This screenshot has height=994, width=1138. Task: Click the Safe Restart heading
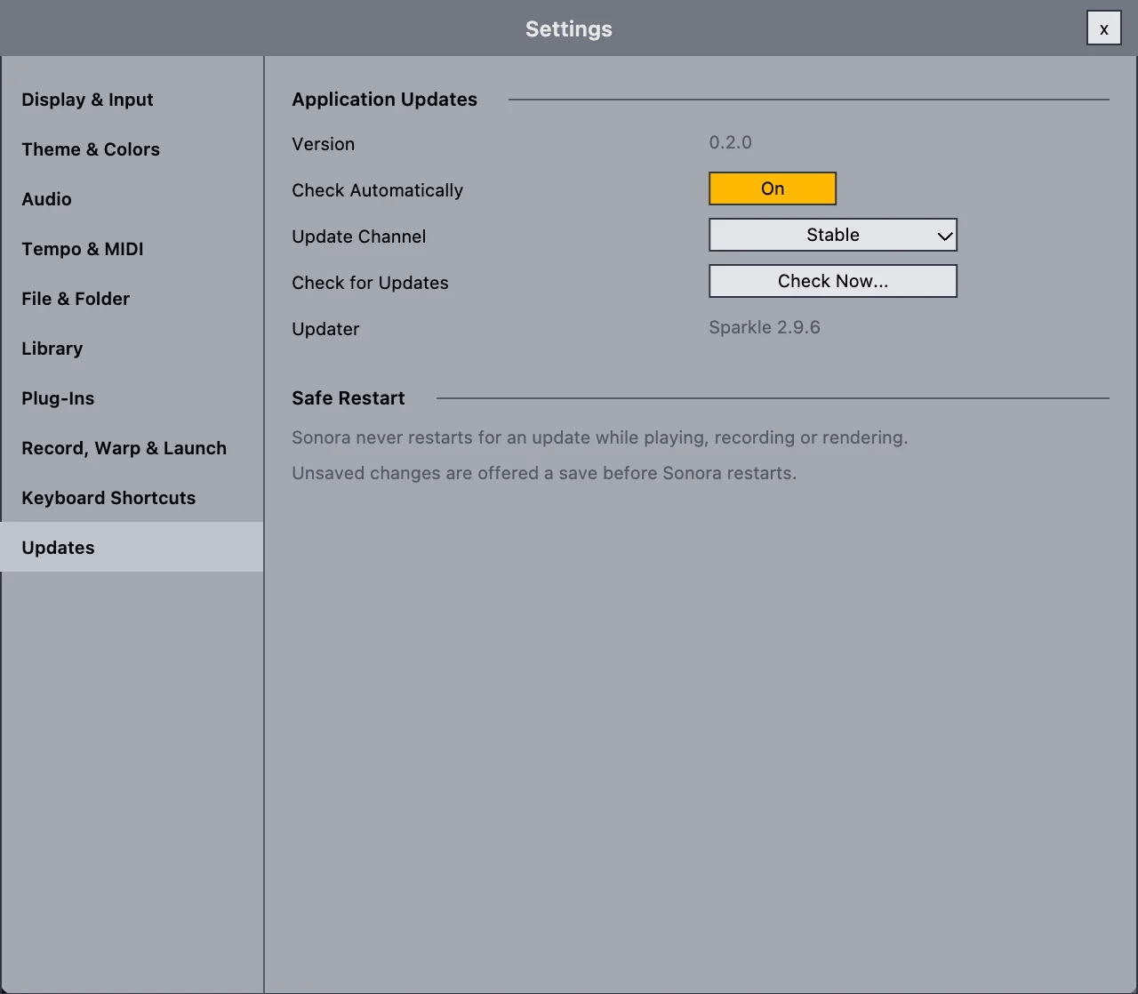point(349,398)
